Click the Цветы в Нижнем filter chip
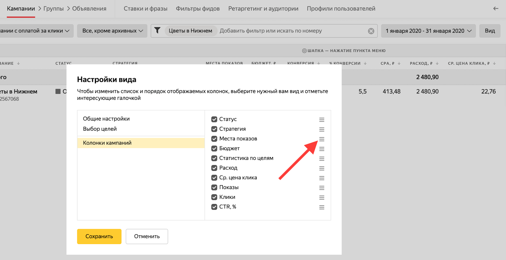506x260 pixels. (x=190, y=31)
